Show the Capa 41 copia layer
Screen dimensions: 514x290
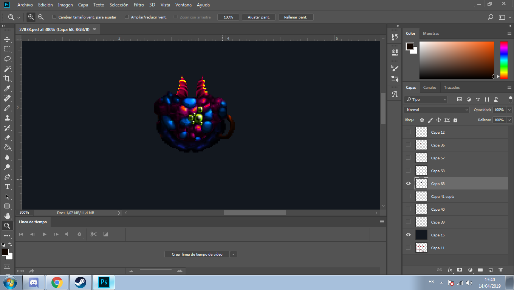pyautogui.click(x=408, y=196)
